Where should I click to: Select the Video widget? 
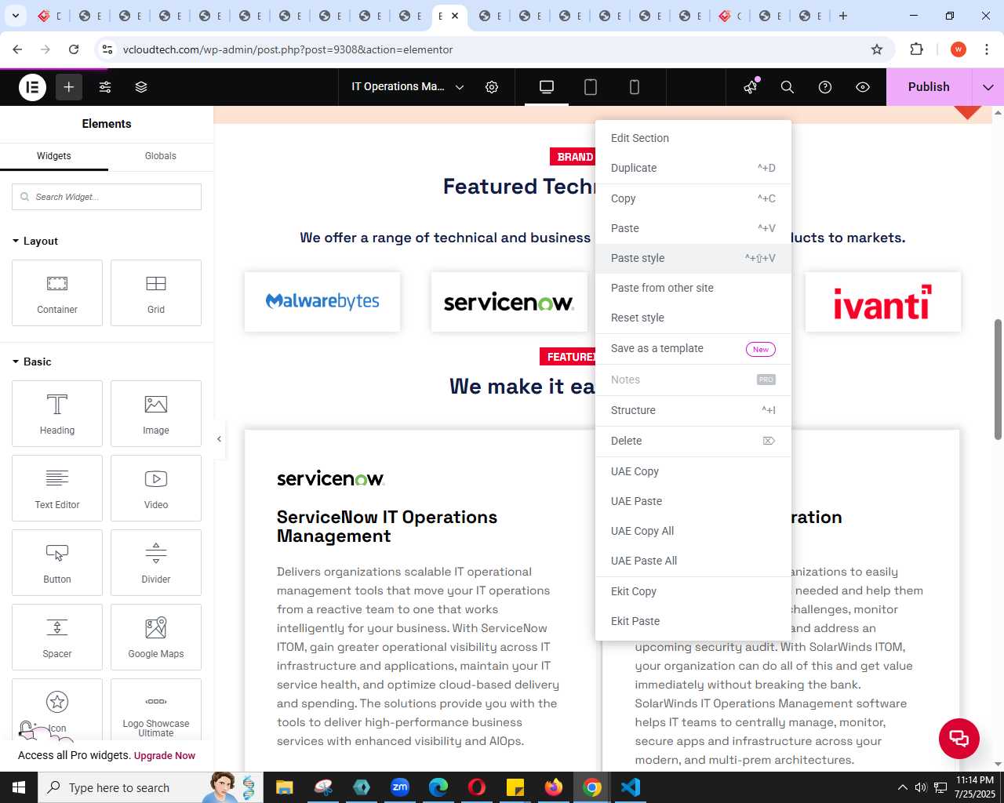156,489
